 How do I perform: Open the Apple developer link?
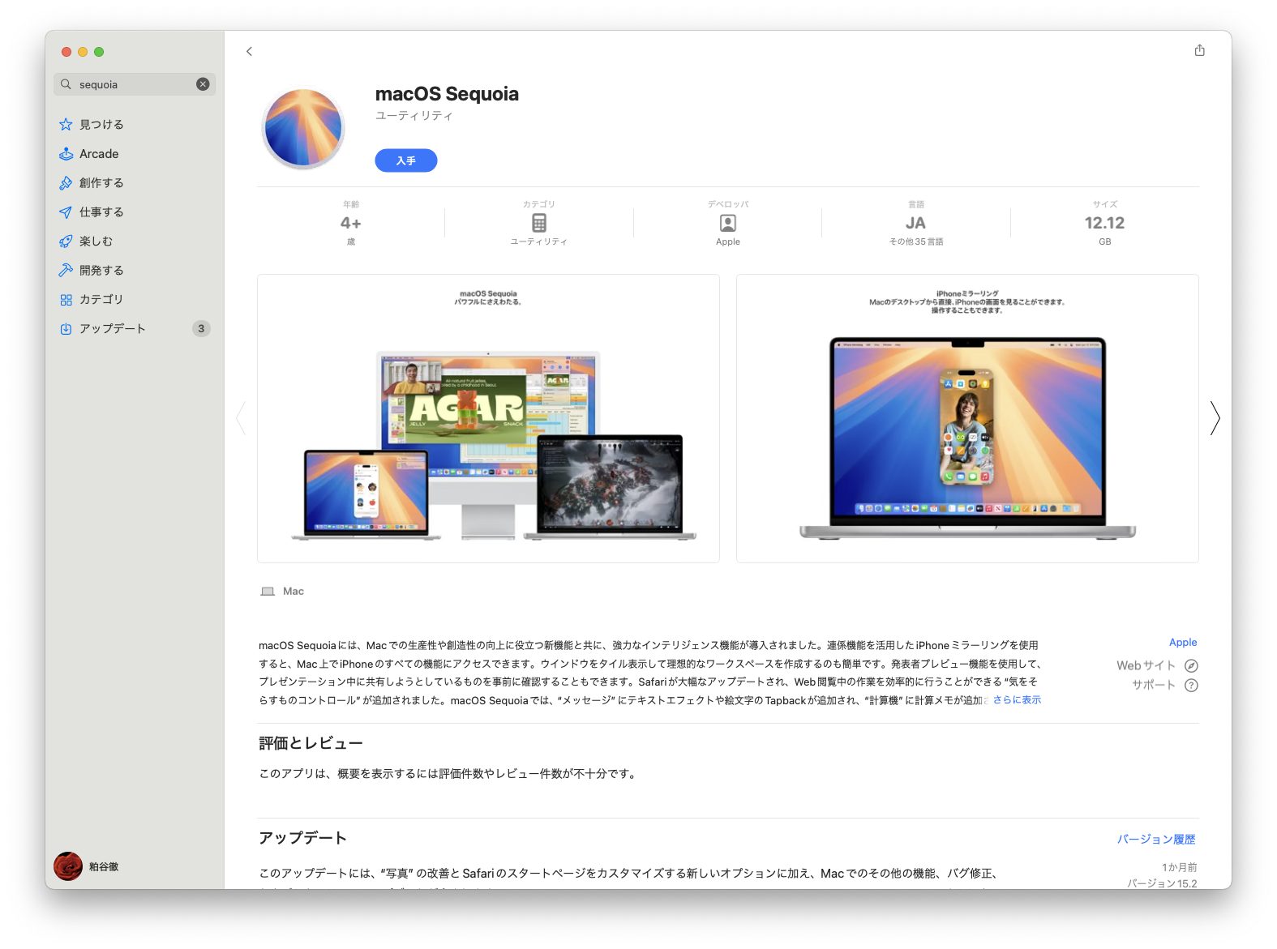pos(1183,642)
